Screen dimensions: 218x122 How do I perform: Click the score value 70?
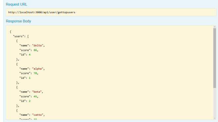[35, 73]
